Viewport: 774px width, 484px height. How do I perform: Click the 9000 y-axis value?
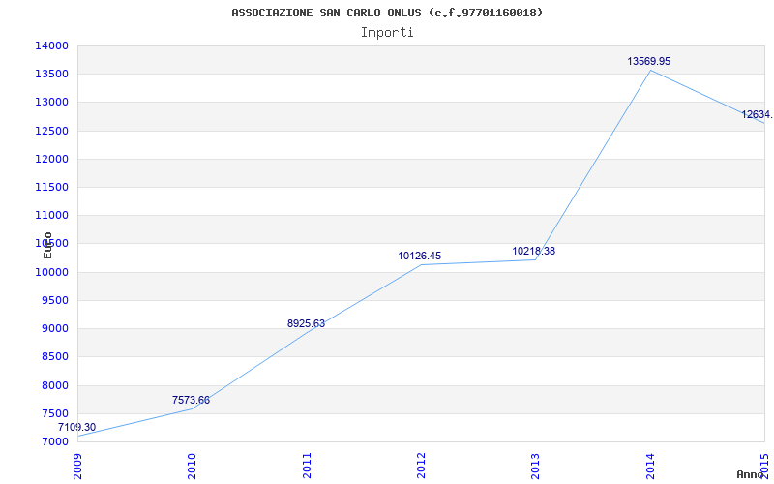click(54, 328)
